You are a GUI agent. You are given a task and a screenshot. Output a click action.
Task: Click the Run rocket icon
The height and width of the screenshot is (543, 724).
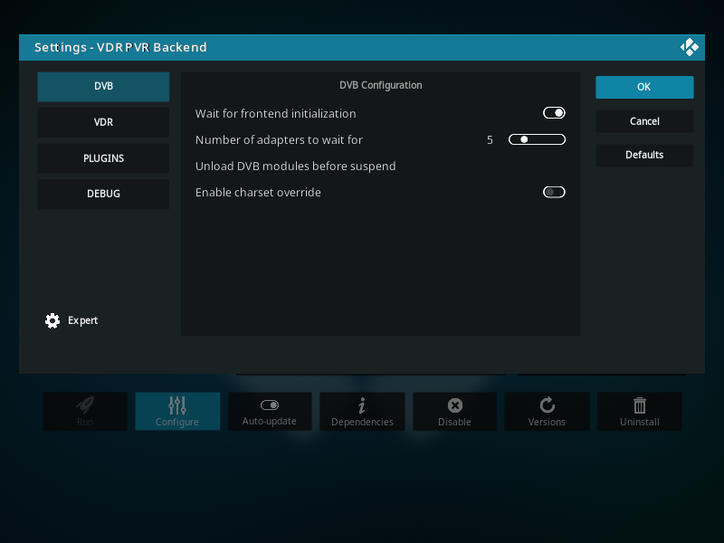pyautogui.click(x=85, y=405)
